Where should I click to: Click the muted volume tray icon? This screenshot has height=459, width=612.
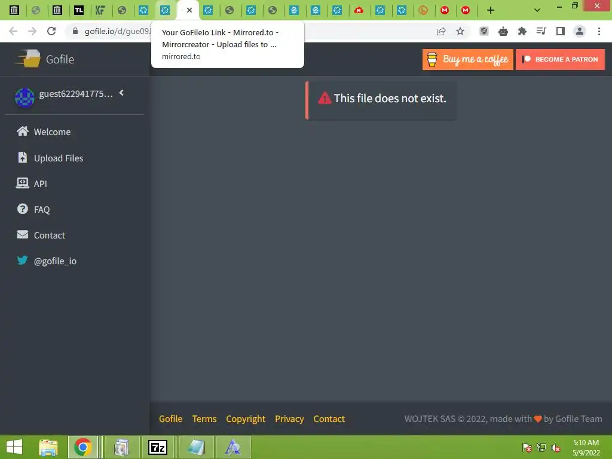click(556, 448)
